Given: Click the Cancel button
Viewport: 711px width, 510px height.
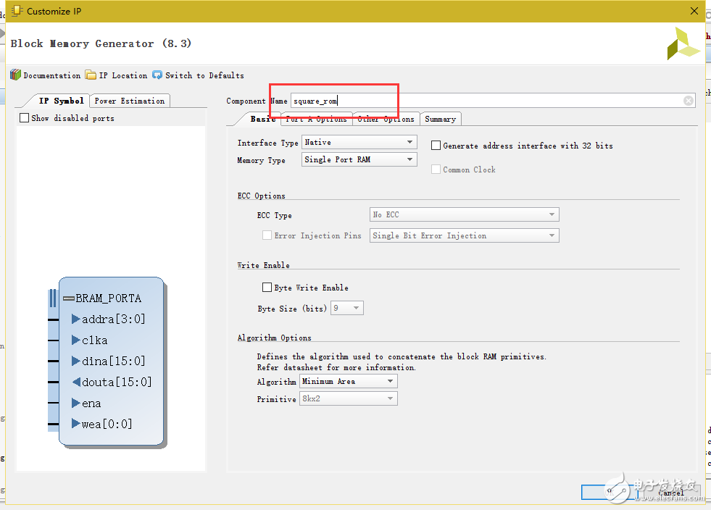Looking at the screenshot, I should 670,492.
